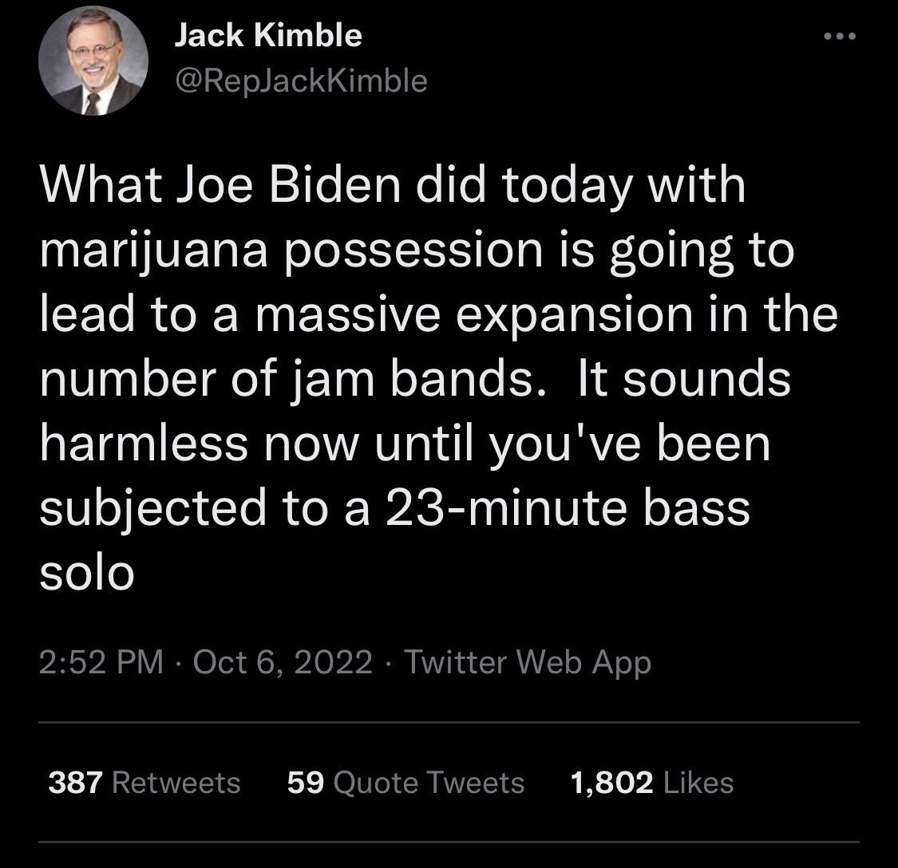
Task: View the 387 Retweets list
Action: tap(144, 783)
